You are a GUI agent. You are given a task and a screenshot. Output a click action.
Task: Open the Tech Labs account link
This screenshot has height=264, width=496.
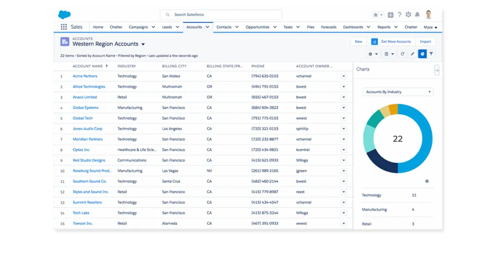click(x=81, y=213)
